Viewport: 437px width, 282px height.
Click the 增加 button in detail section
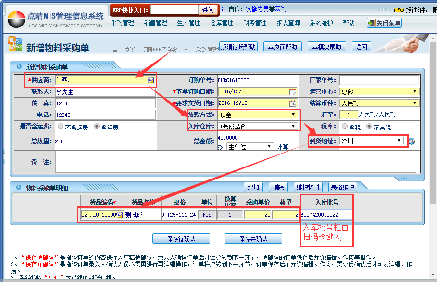(253, 187)
